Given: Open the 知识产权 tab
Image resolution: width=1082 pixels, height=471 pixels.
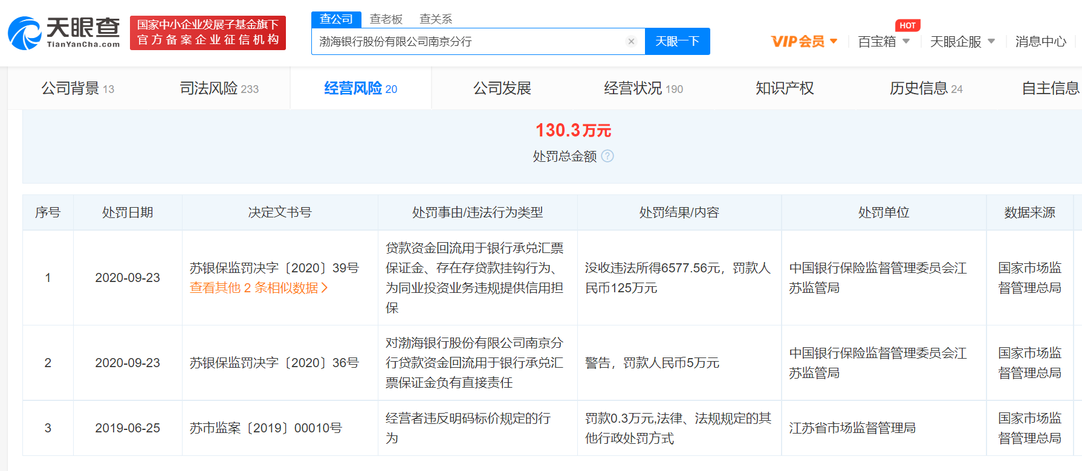Looking at the screenshot, I should [x=785, y=89].
